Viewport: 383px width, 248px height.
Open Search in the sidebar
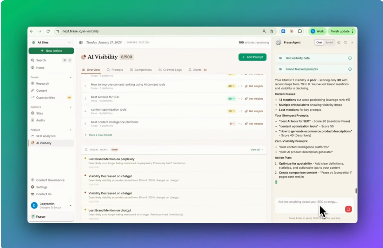click(x=51, y=60)
